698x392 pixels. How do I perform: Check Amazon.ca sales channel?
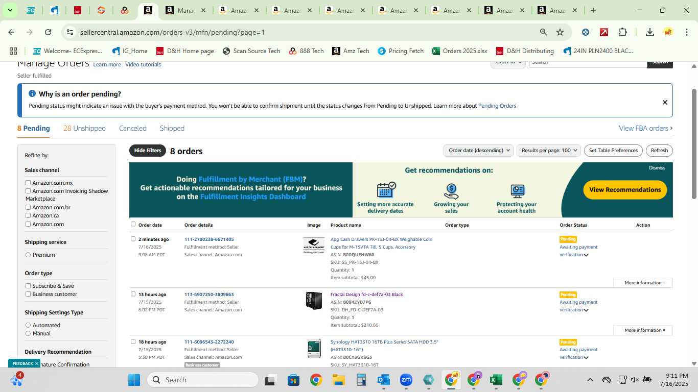pyautogui.click(x=28, y=215)
